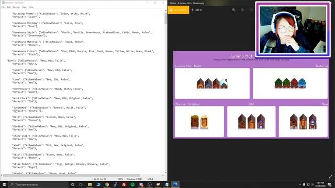Click the Notepad vertical scrollbar thumb
Screen dimensions: 335x188
(x=165, y=19)
